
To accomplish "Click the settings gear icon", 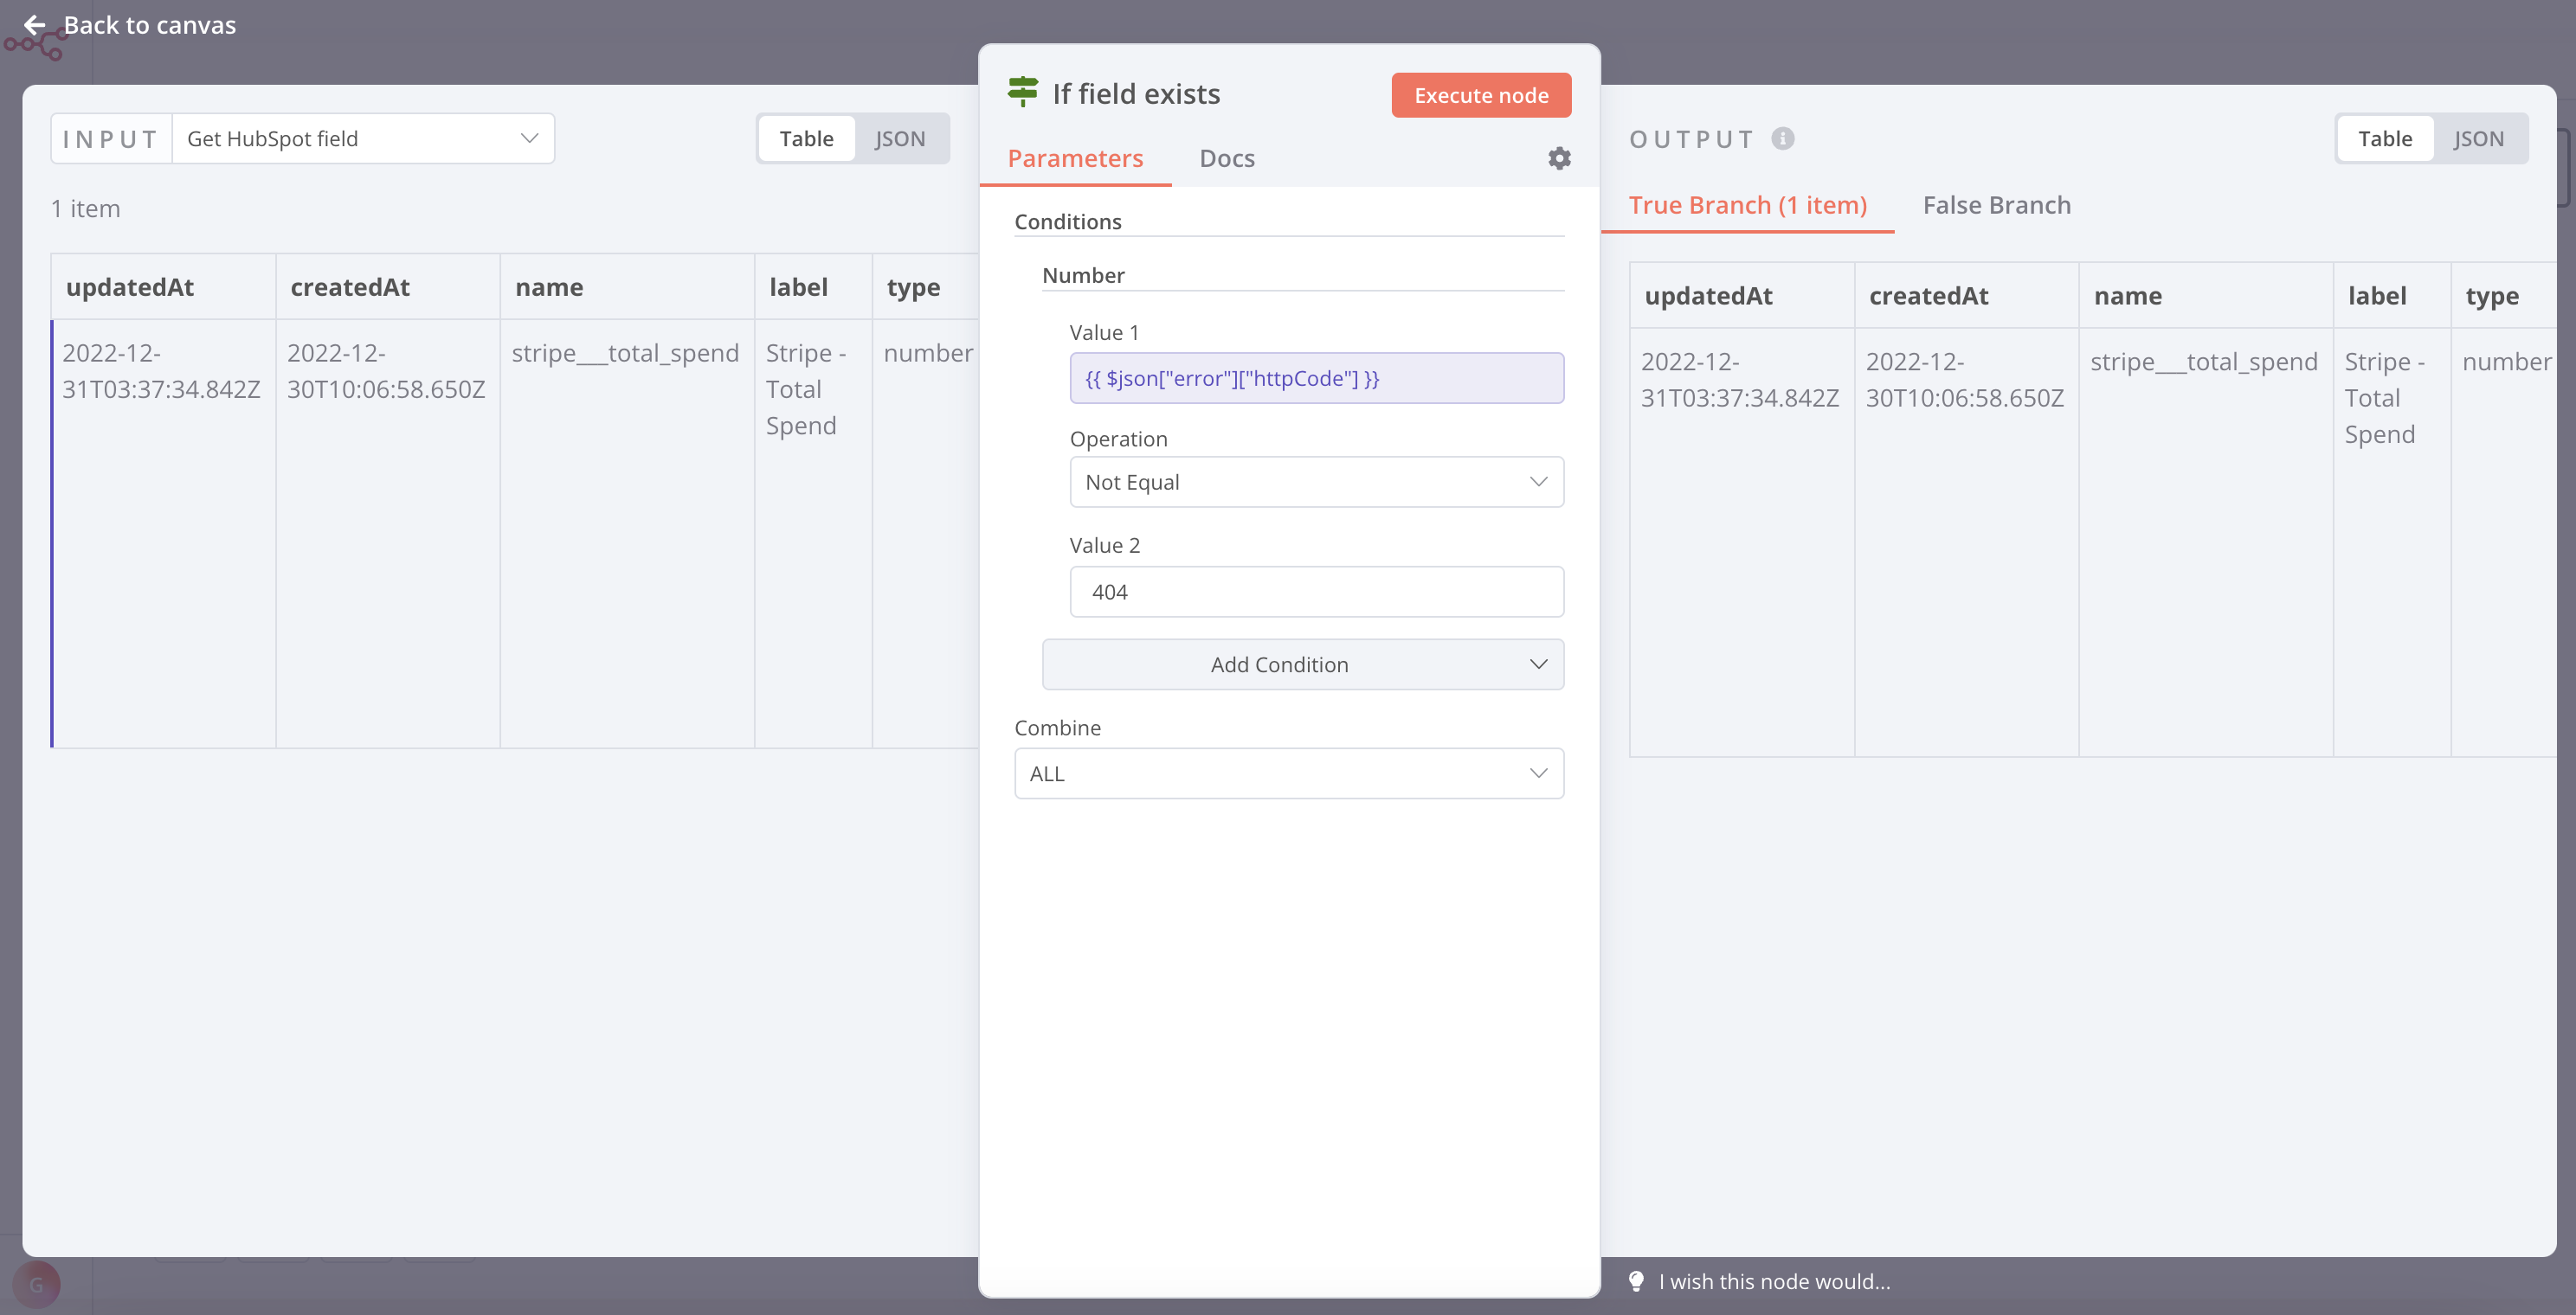I will point(1557,156).
